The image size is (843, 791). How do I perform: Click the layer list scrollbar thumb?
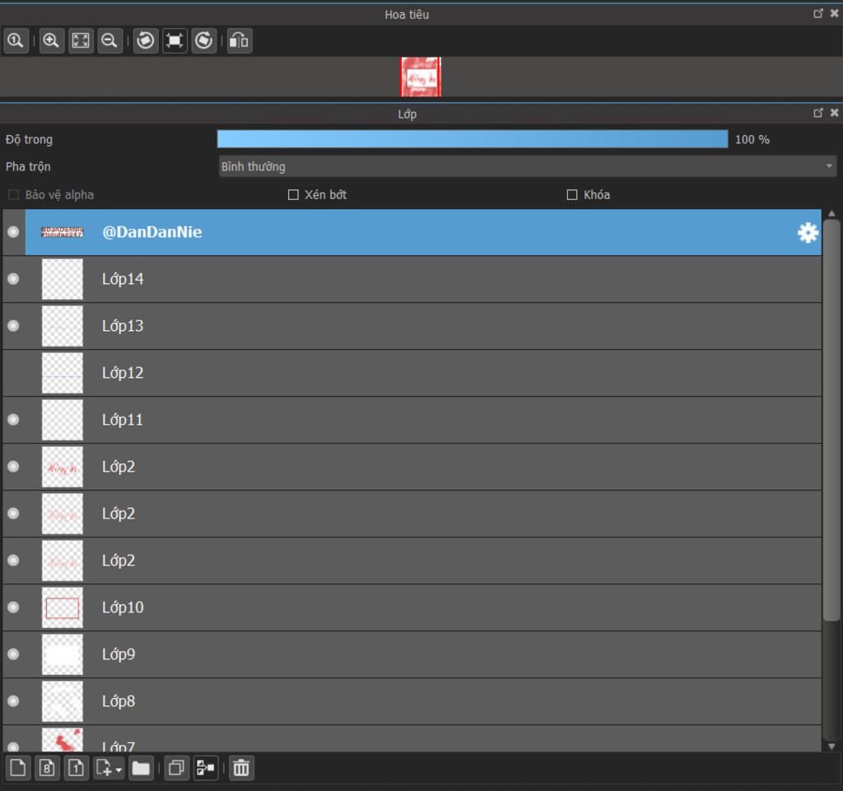(x=831, y=420)
